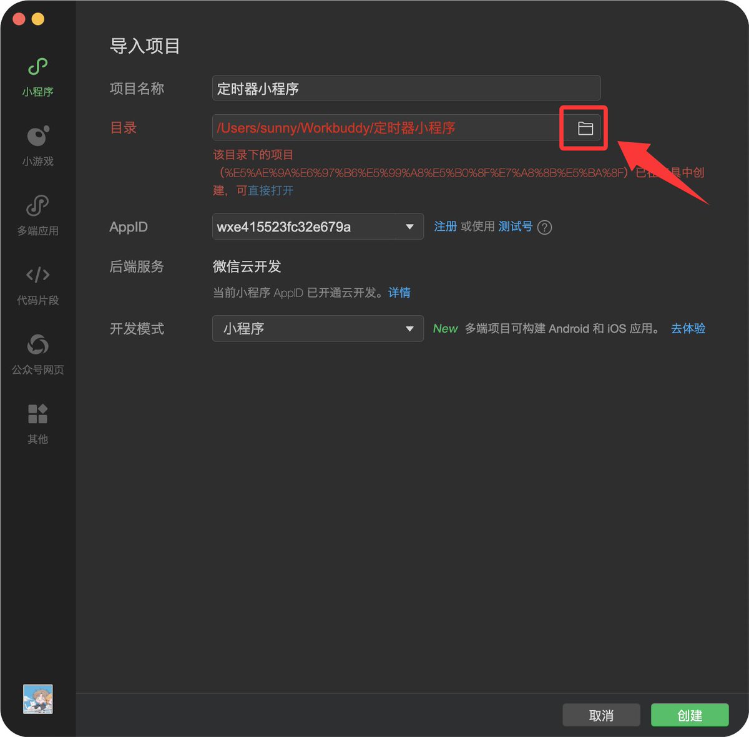Image resolution: width=749 pixels, height=737 pixels.
Task: Click the 注册 register link
Action: tap(446, 227)
